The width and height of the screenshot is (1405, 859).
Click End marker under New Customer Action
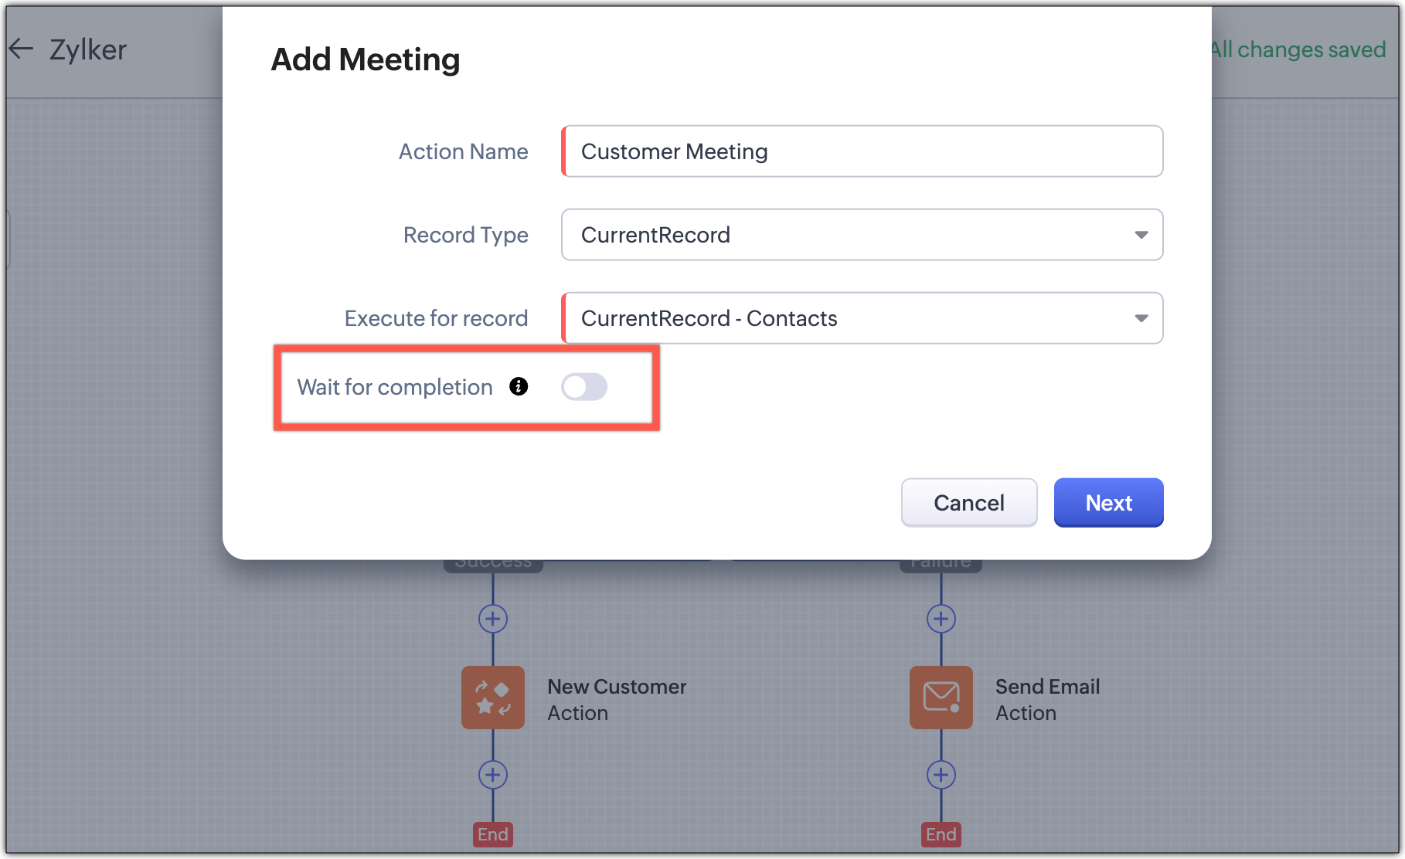click(x=492, y=834)
